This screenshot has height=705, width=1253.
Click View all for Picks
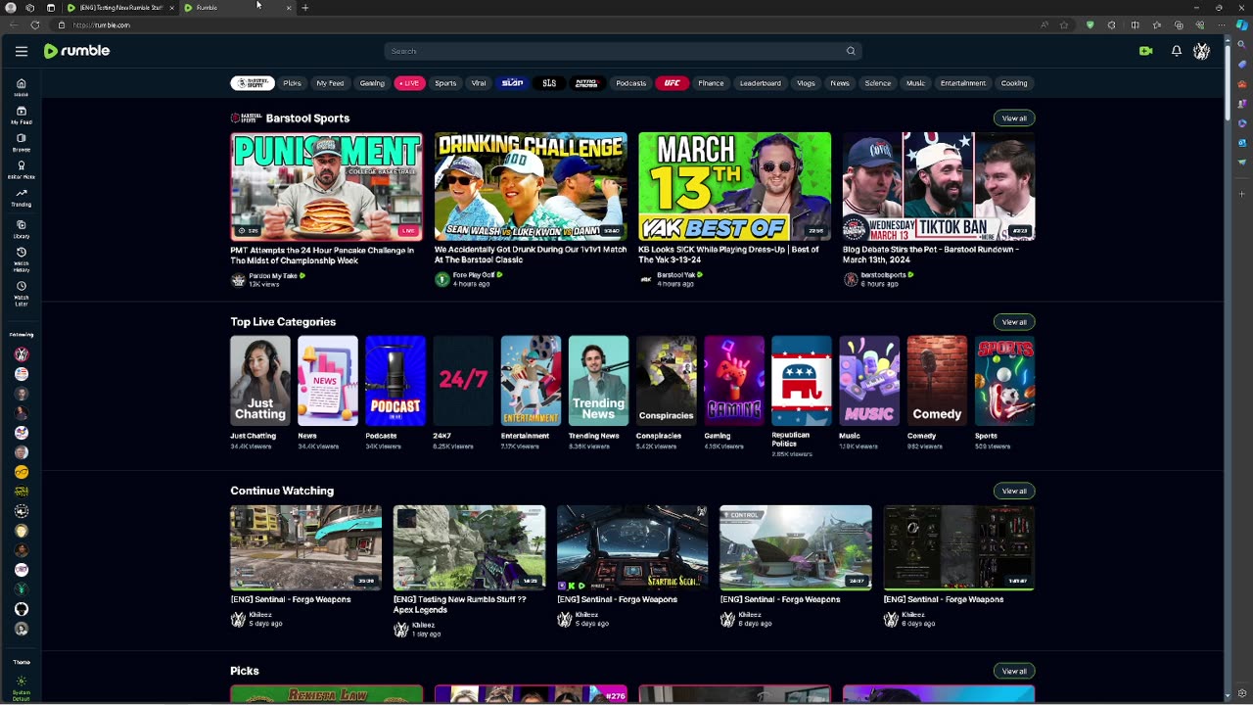click(1014, 671)
